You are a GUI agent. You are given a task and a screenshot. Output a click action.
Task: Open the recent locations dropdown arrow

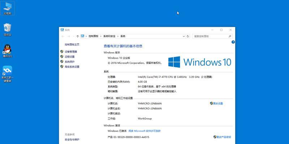pyautogui.click(x=74, y=36)
